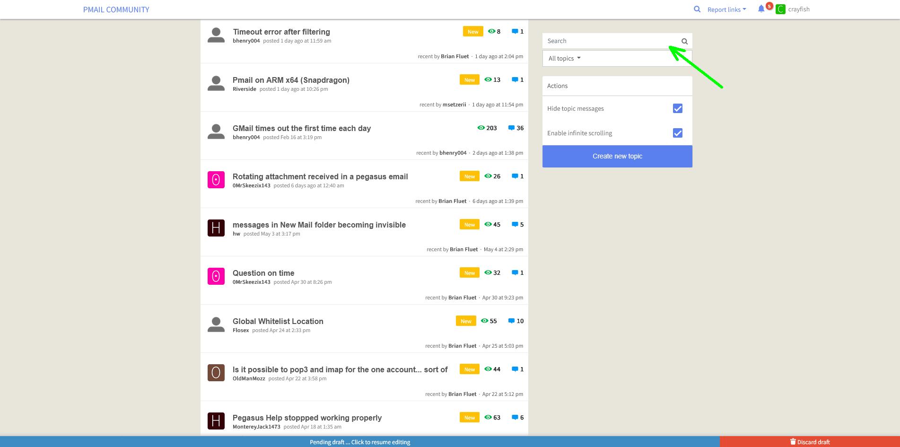900x447 pixels.
Task: Click the magnifier icon inside the Search box
Action: pos(684,41)
